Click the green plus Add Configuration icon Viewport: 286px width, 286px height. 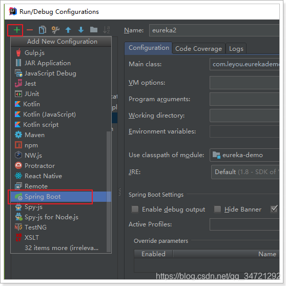(16, 30)
